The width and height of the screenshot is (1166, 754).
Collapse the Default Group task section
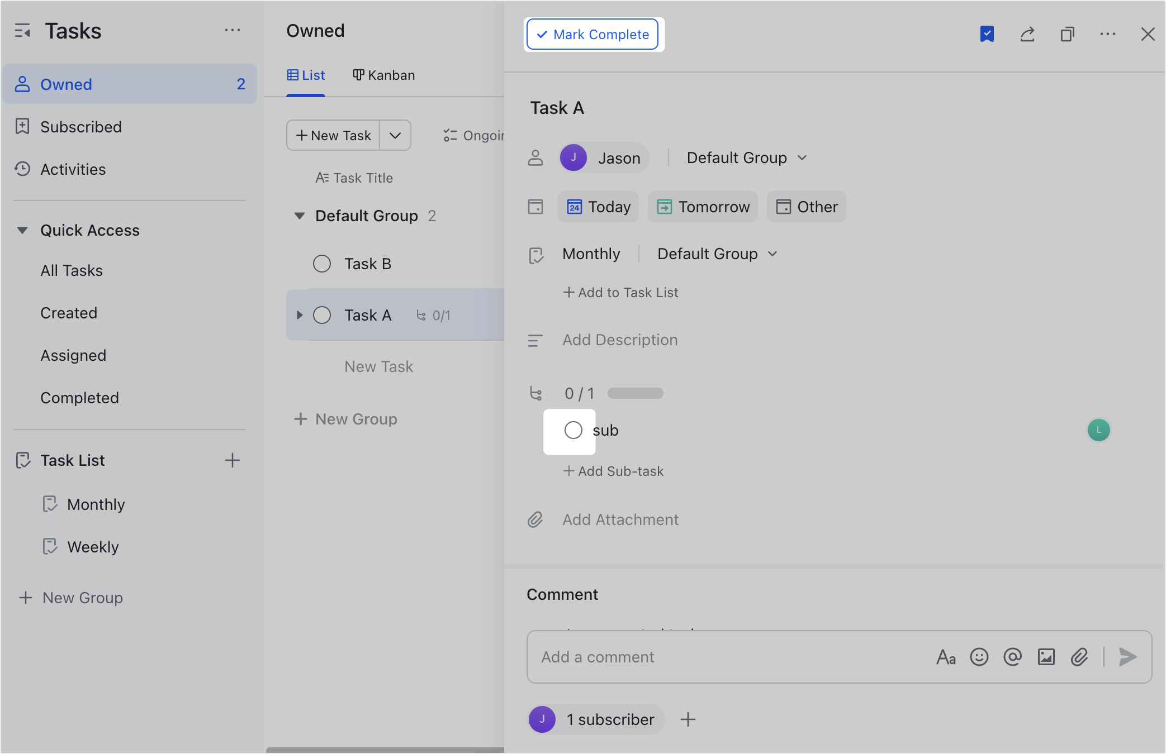click(300, 216)
